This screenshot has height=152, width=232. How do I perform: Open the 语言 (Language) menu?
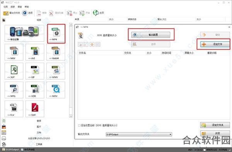20,7
